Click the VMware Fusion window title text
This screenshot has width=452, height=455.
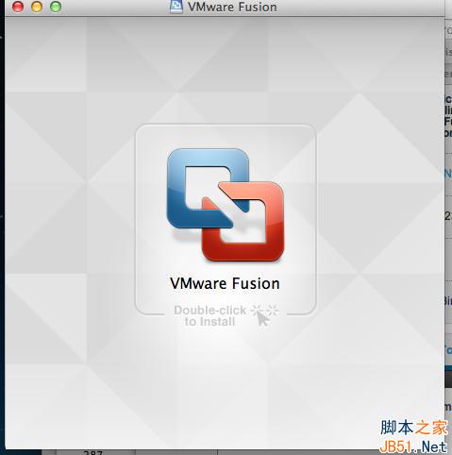point(232,7)
